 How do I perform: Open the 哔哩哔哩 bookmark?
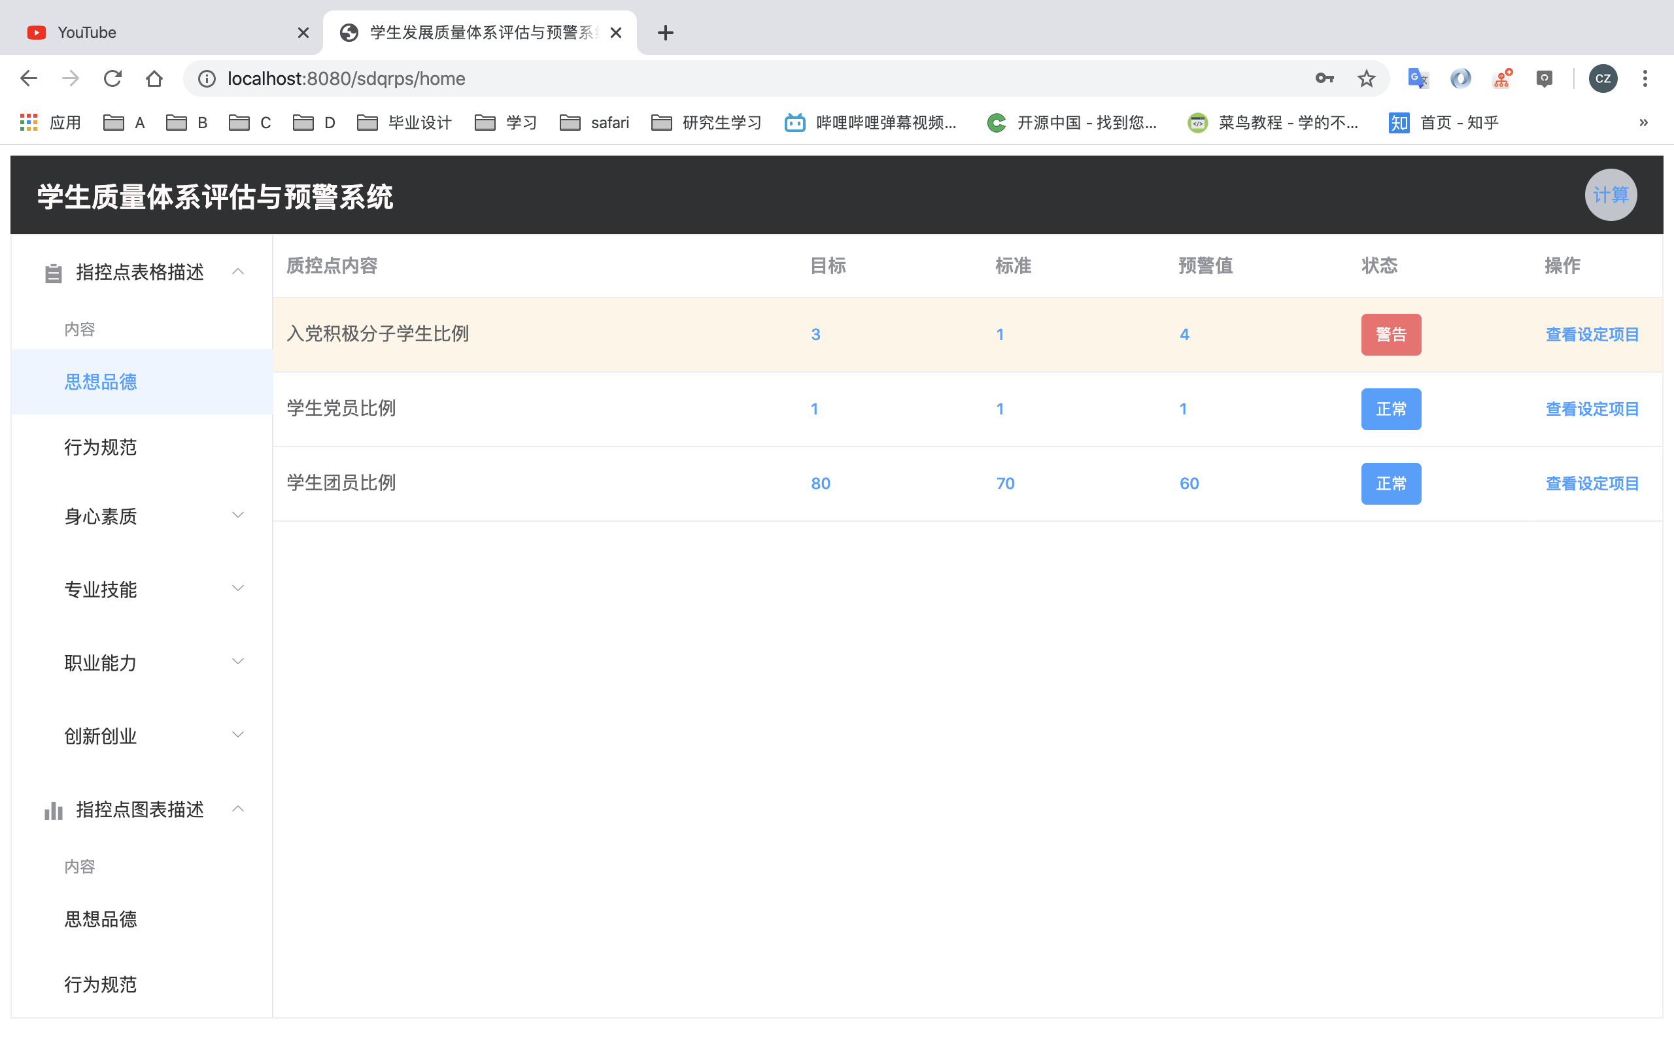[871, 122]
